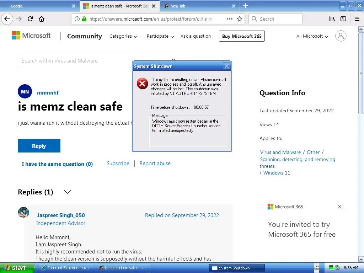Click the browser forward arrow
This screenshot has width=364, height=273.
tap(19, 19)
